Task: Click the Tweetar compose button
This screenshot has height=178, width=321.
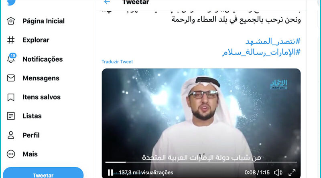Action: click(43, 173)
